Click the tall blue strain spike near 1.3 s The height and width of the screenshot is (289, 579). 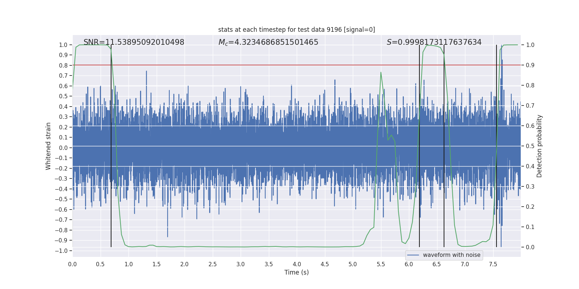(147, 78)
